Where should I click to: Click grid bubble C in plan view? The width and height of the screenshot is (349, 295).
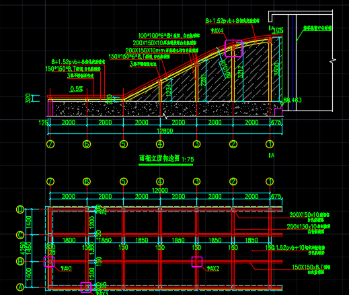point(20,235)
